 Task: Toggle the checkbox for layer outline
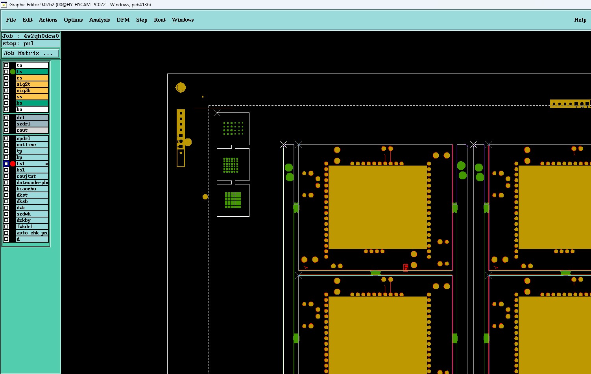(6, 145)
